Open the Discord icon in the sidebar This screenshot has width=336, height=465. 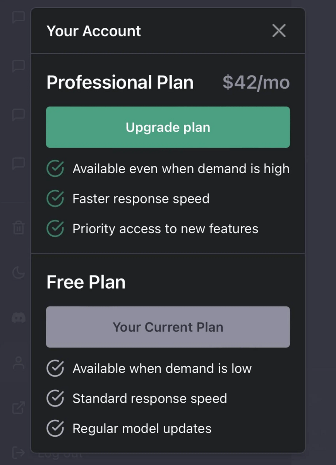pos(19,318)
